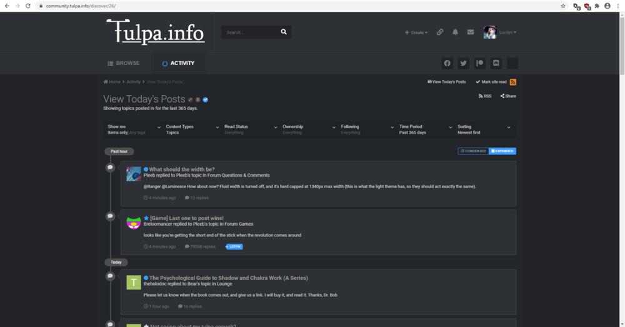The width and height of the screenshot is (625, 327).
Task: Expand the Ownership filter
Action: pyautogui.click(x=307, y=129)
